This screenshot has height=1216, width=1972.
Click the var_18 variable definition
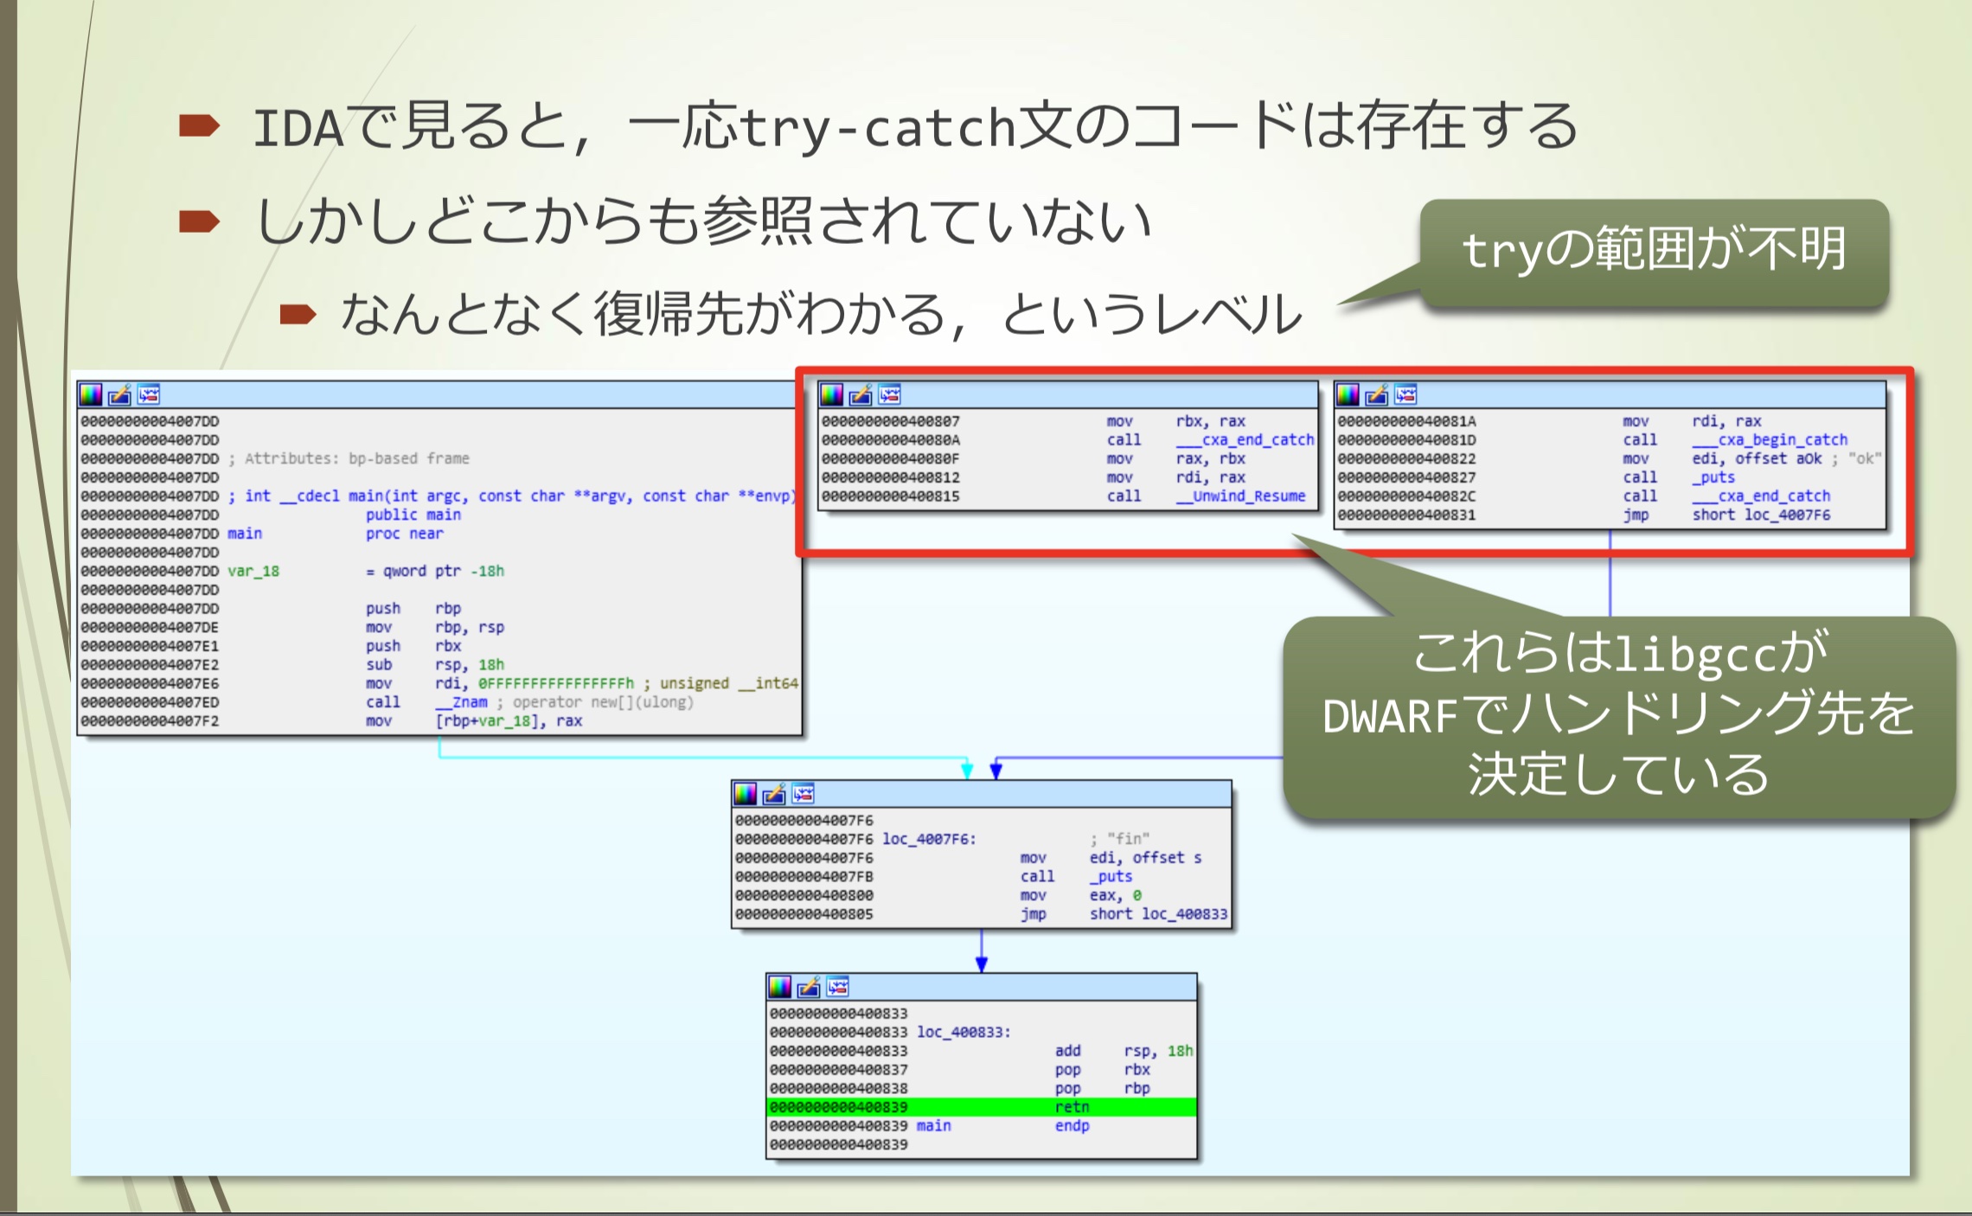click(253, 571)
